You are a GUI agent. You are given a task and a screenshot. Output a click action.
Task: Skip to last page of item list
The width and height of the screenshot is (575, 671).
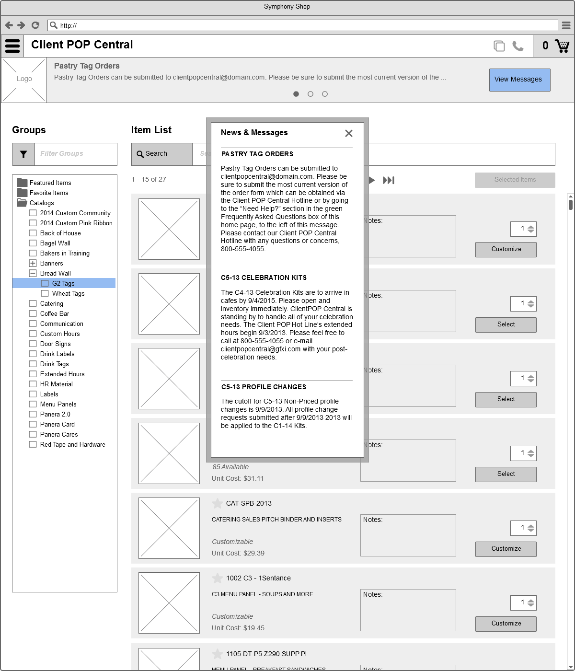389,180
